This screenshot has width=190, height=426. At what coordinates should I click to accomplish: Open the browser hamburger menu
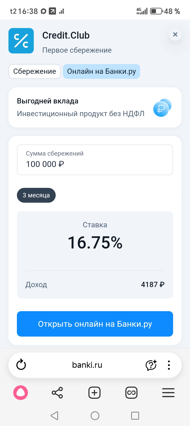(168, 393)
